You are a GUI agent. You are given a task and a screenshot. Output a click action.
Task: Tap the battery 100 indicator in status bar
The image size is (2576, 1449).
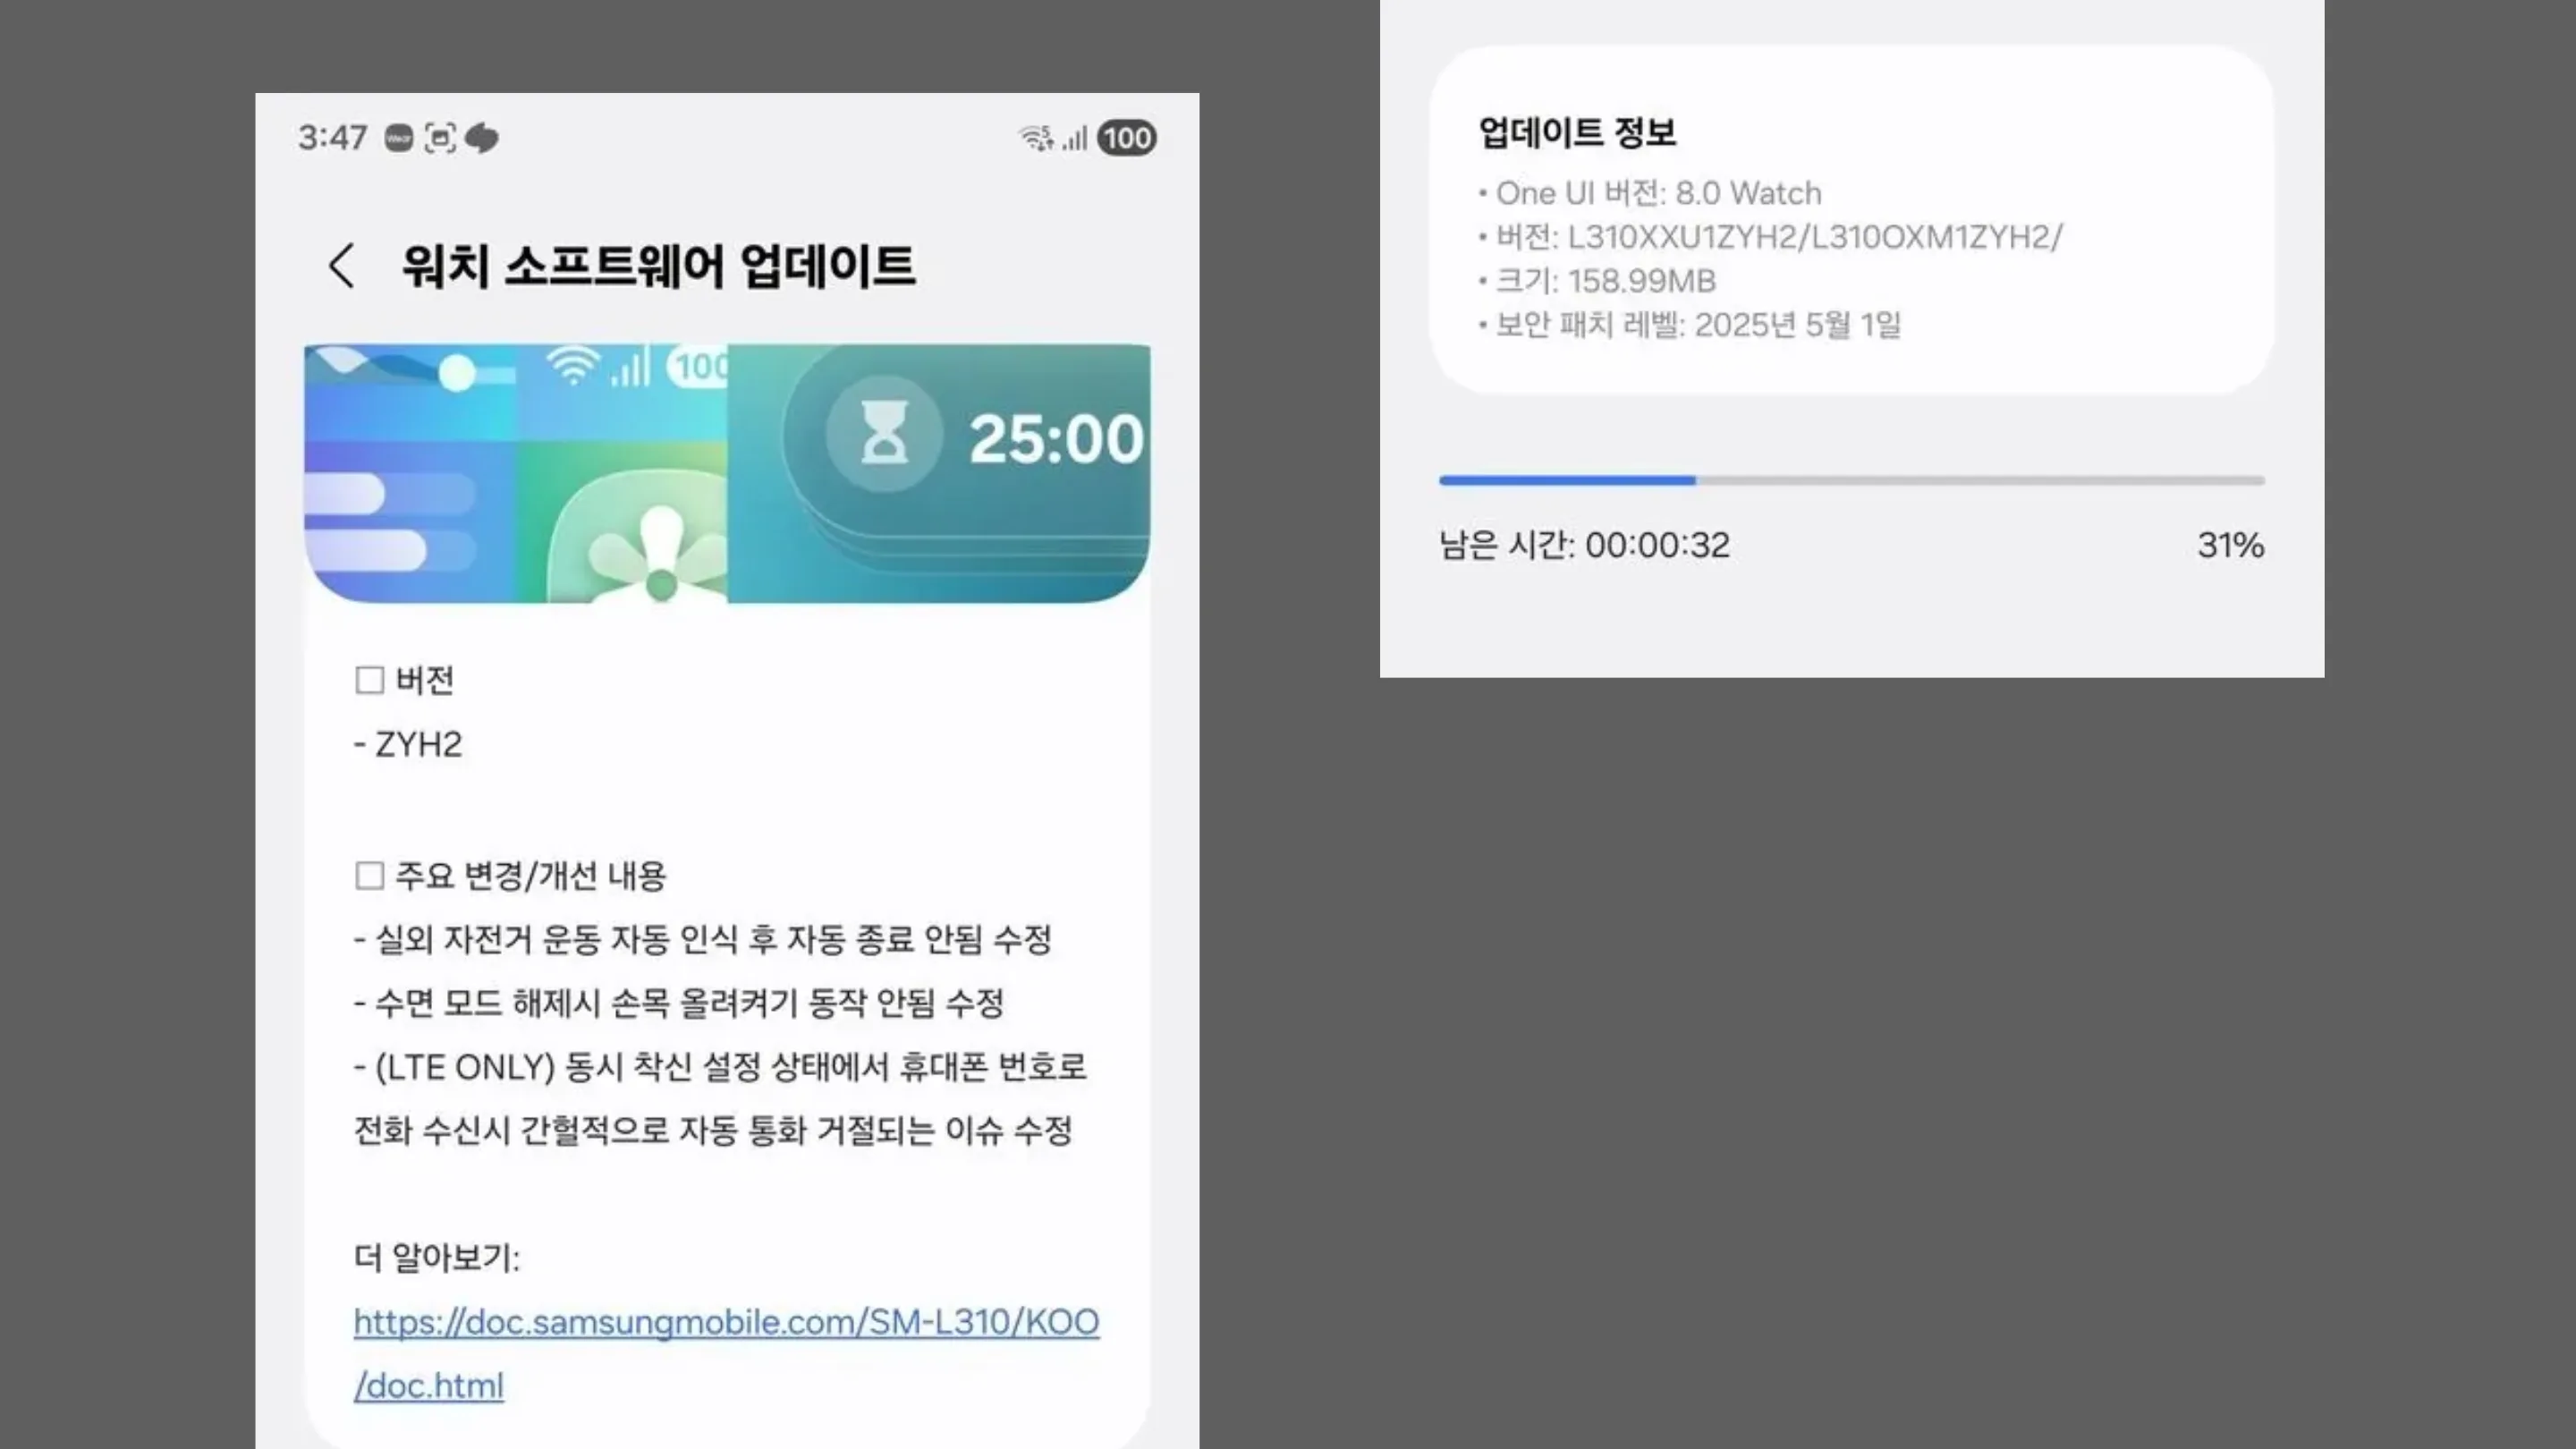pos(1127,138)
